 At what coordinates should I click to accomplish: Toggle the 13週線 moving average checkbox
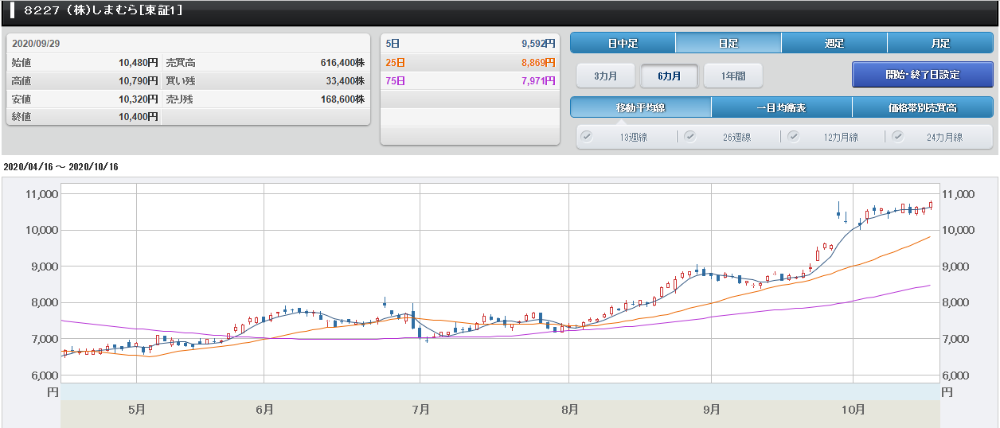point(587,136)
